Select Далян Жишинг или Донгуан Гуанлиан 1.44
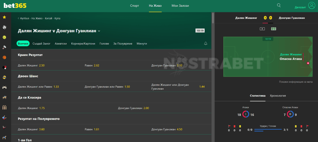 click(x=178, y=87)
